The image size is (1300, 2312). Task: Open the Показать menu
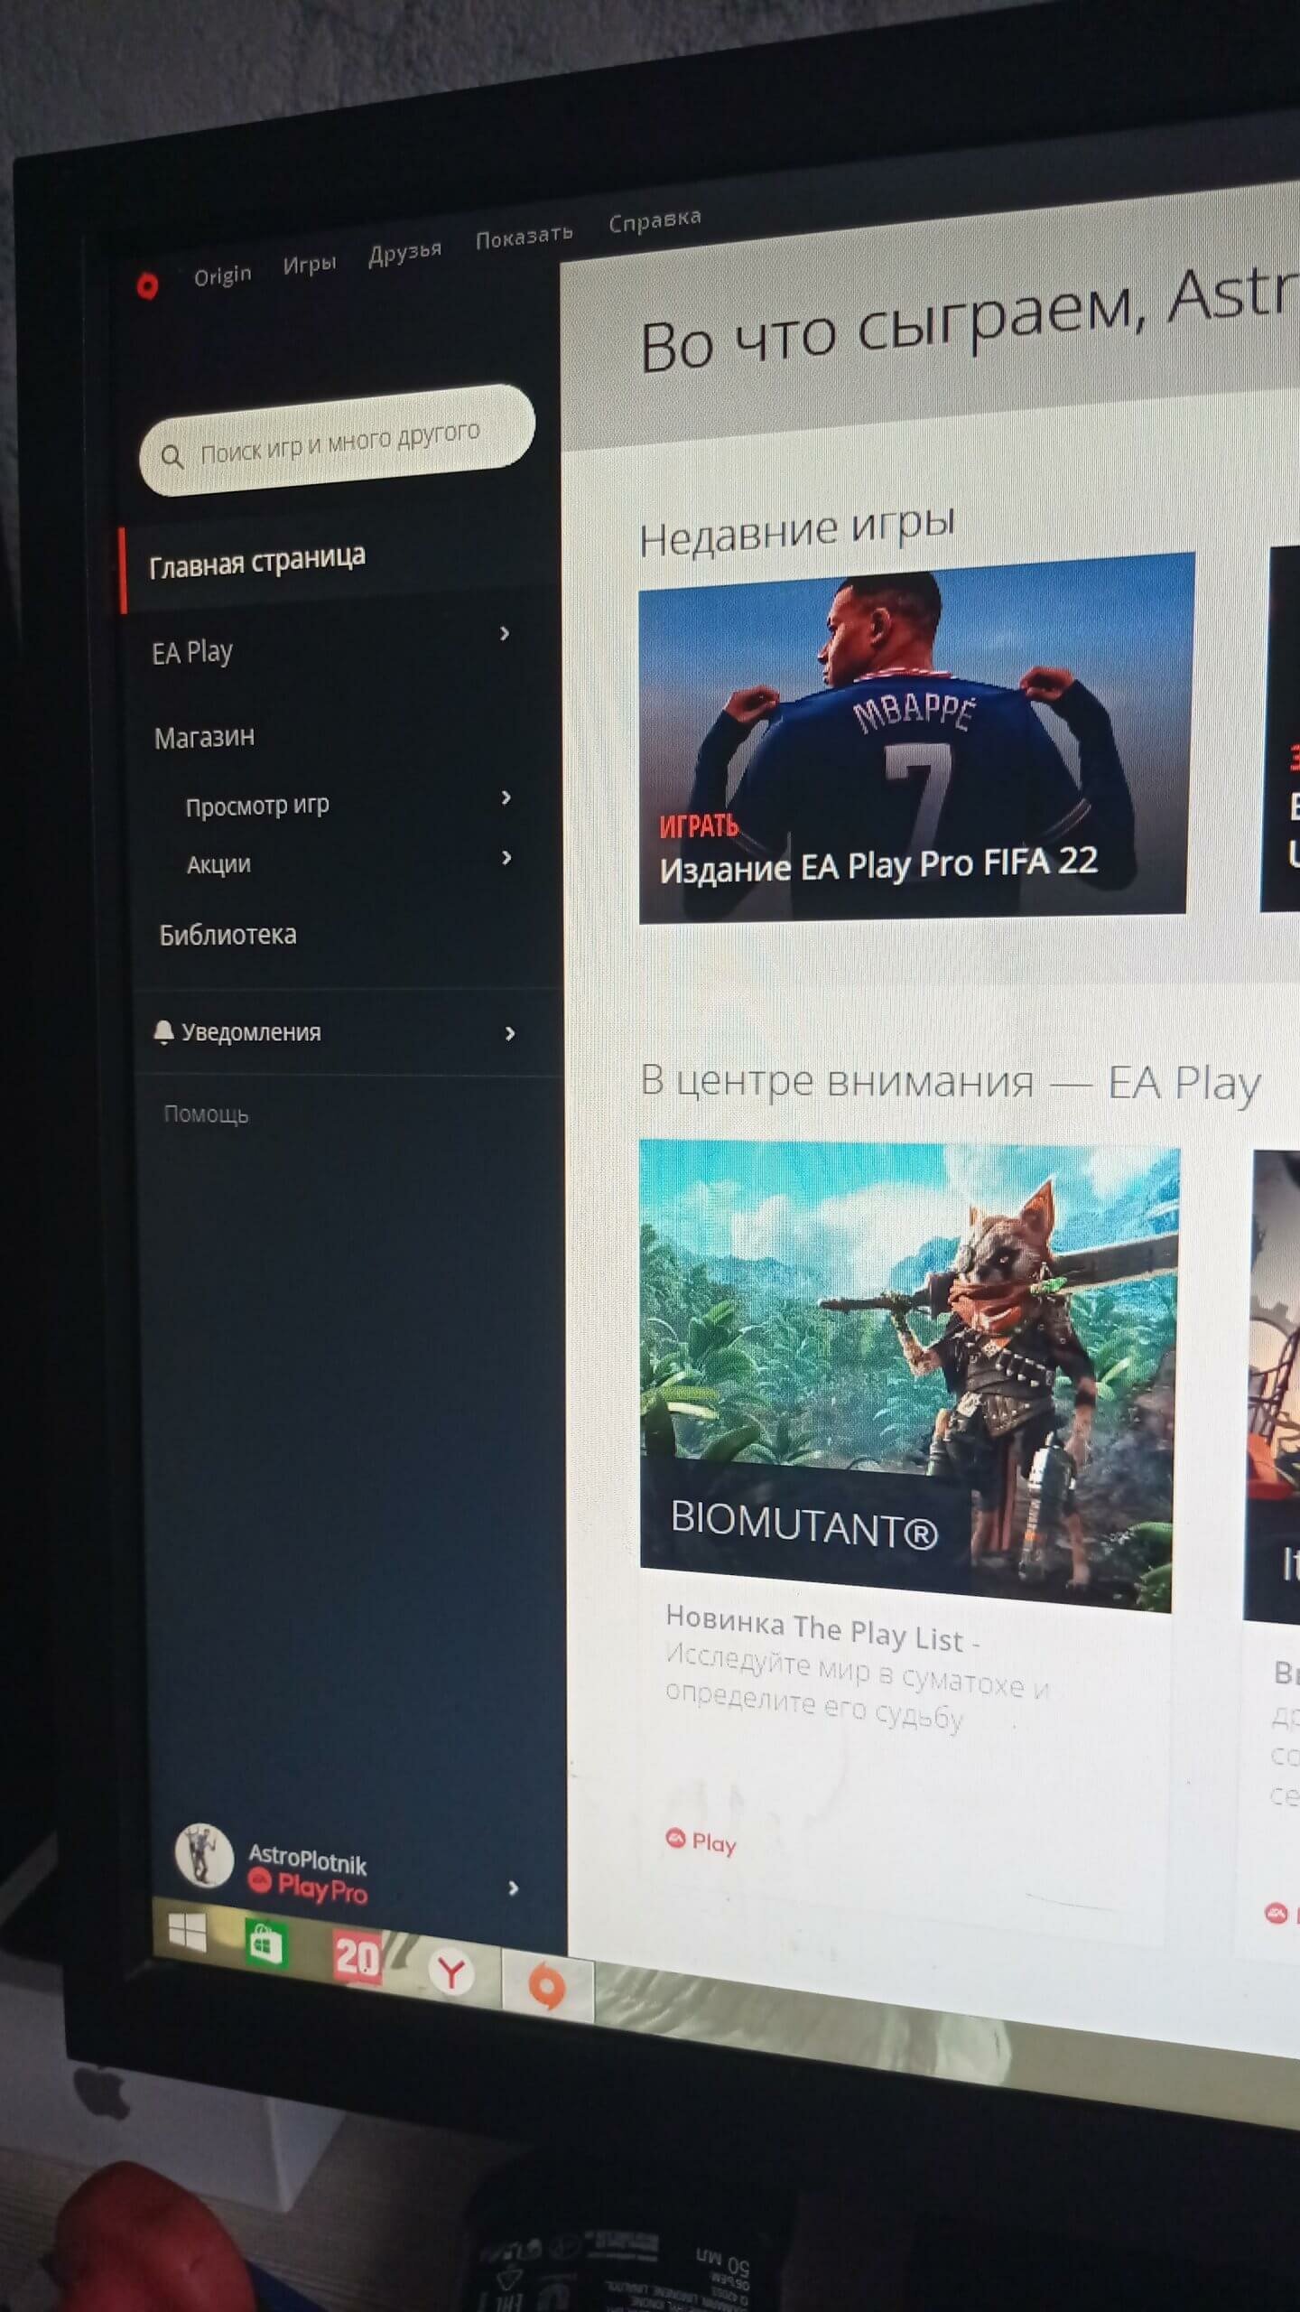[x=524, y=237]
